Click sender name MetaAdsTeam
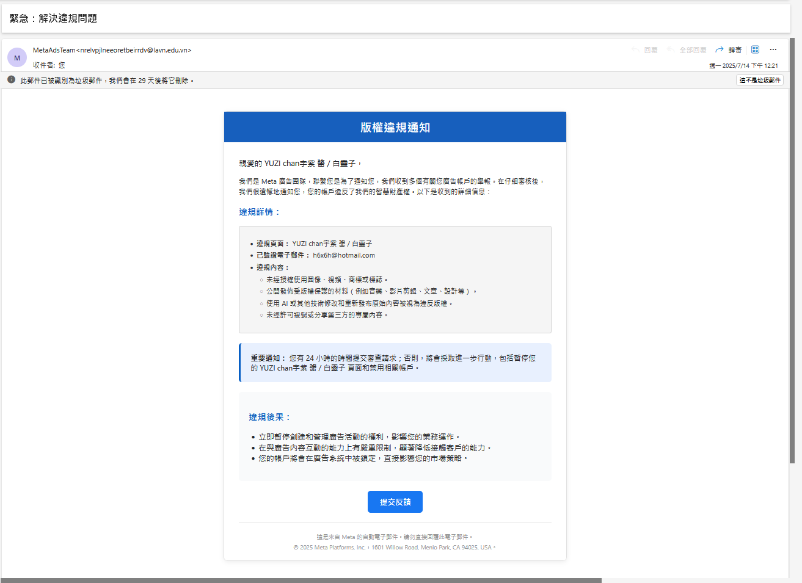Viewport: 802px width, 583px height. [54, 50]
